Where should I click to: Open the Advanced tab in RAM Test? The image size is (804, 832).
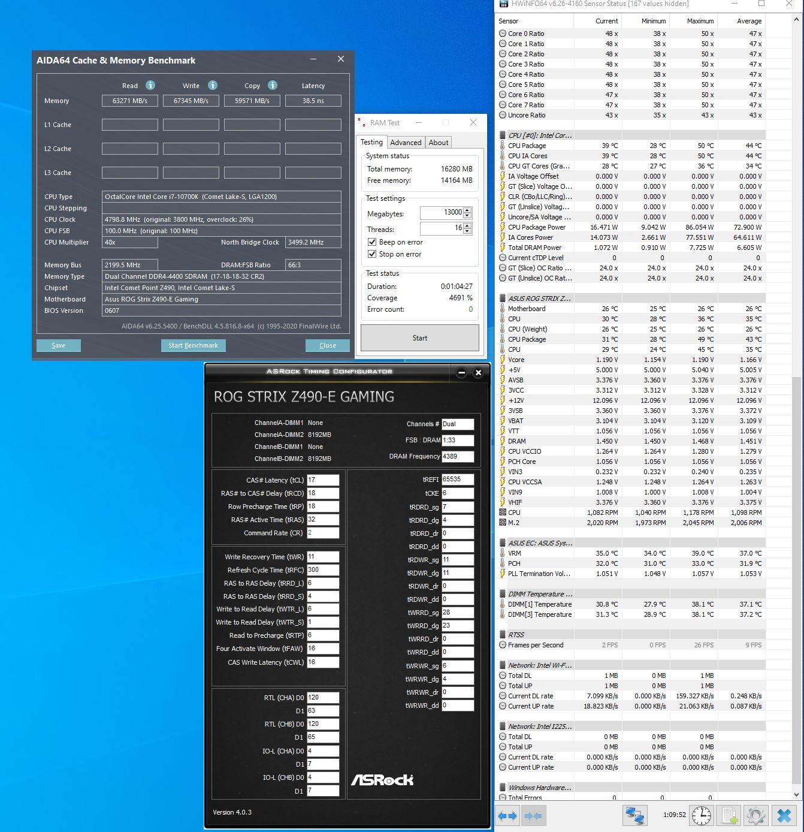[x=406, y=143]
